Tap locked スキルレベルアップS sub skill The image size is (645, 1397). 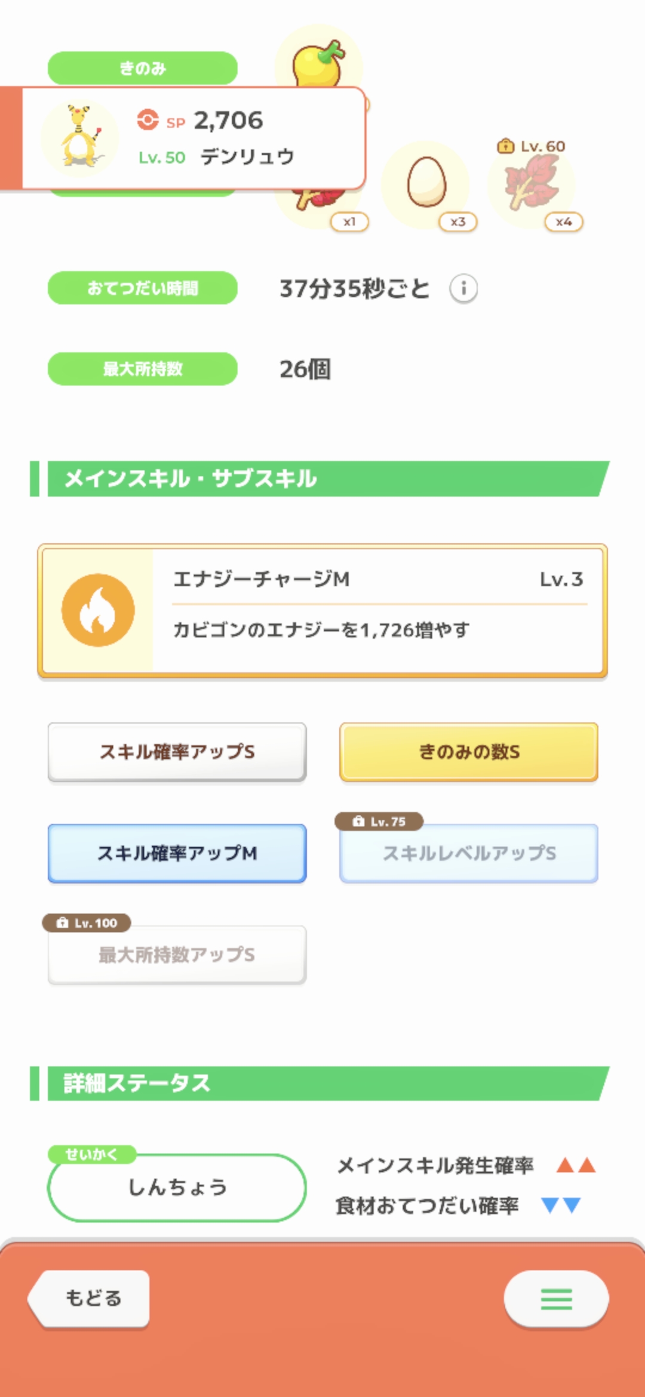[469, 854]
